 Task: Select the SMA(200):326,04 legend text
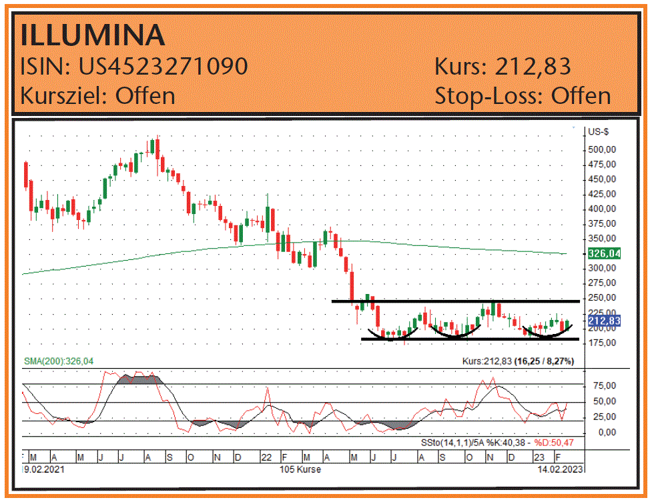coord(59,361)
